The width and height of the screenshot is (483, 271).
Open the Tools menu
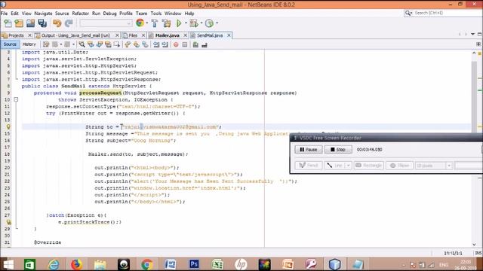tap(156, 14)
